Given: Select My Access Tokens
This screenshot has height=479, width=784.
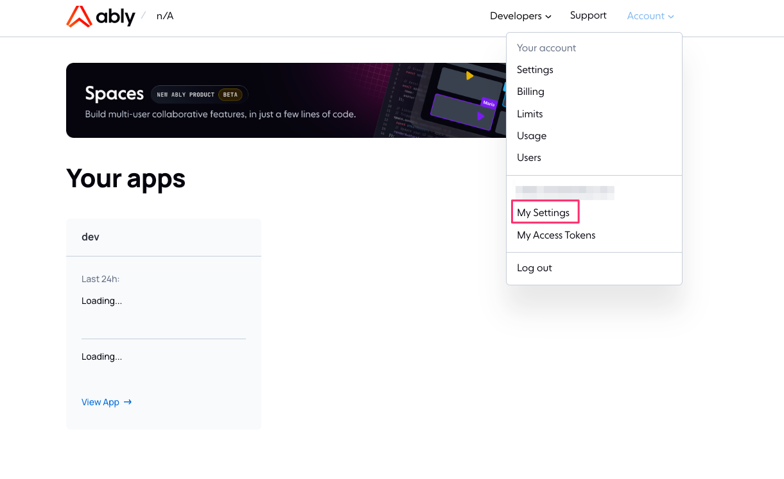Looking at the screenshot, I should 556,235.
